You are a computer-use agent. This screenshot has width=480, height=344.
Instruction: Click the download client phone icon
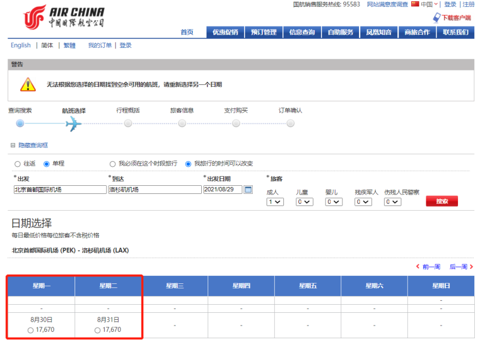[437, 18]
